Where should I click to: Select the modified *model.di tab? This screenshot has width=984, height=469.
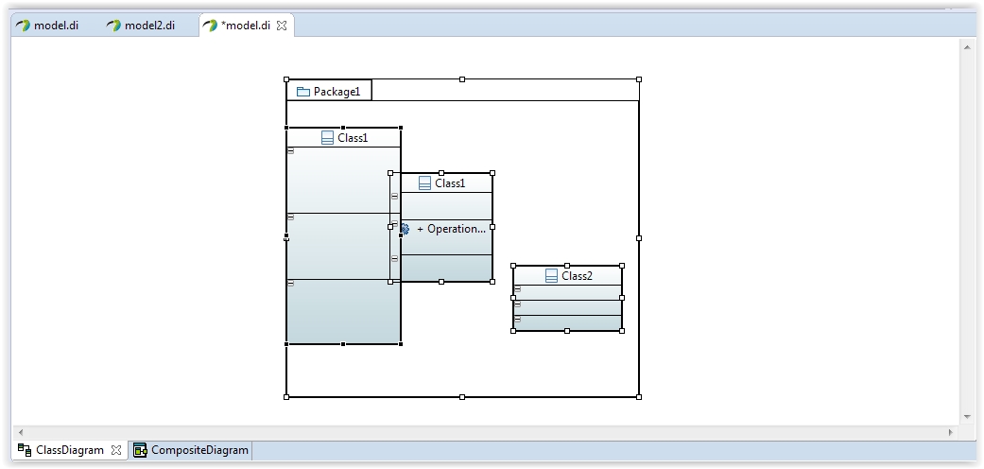coord(245,26)
